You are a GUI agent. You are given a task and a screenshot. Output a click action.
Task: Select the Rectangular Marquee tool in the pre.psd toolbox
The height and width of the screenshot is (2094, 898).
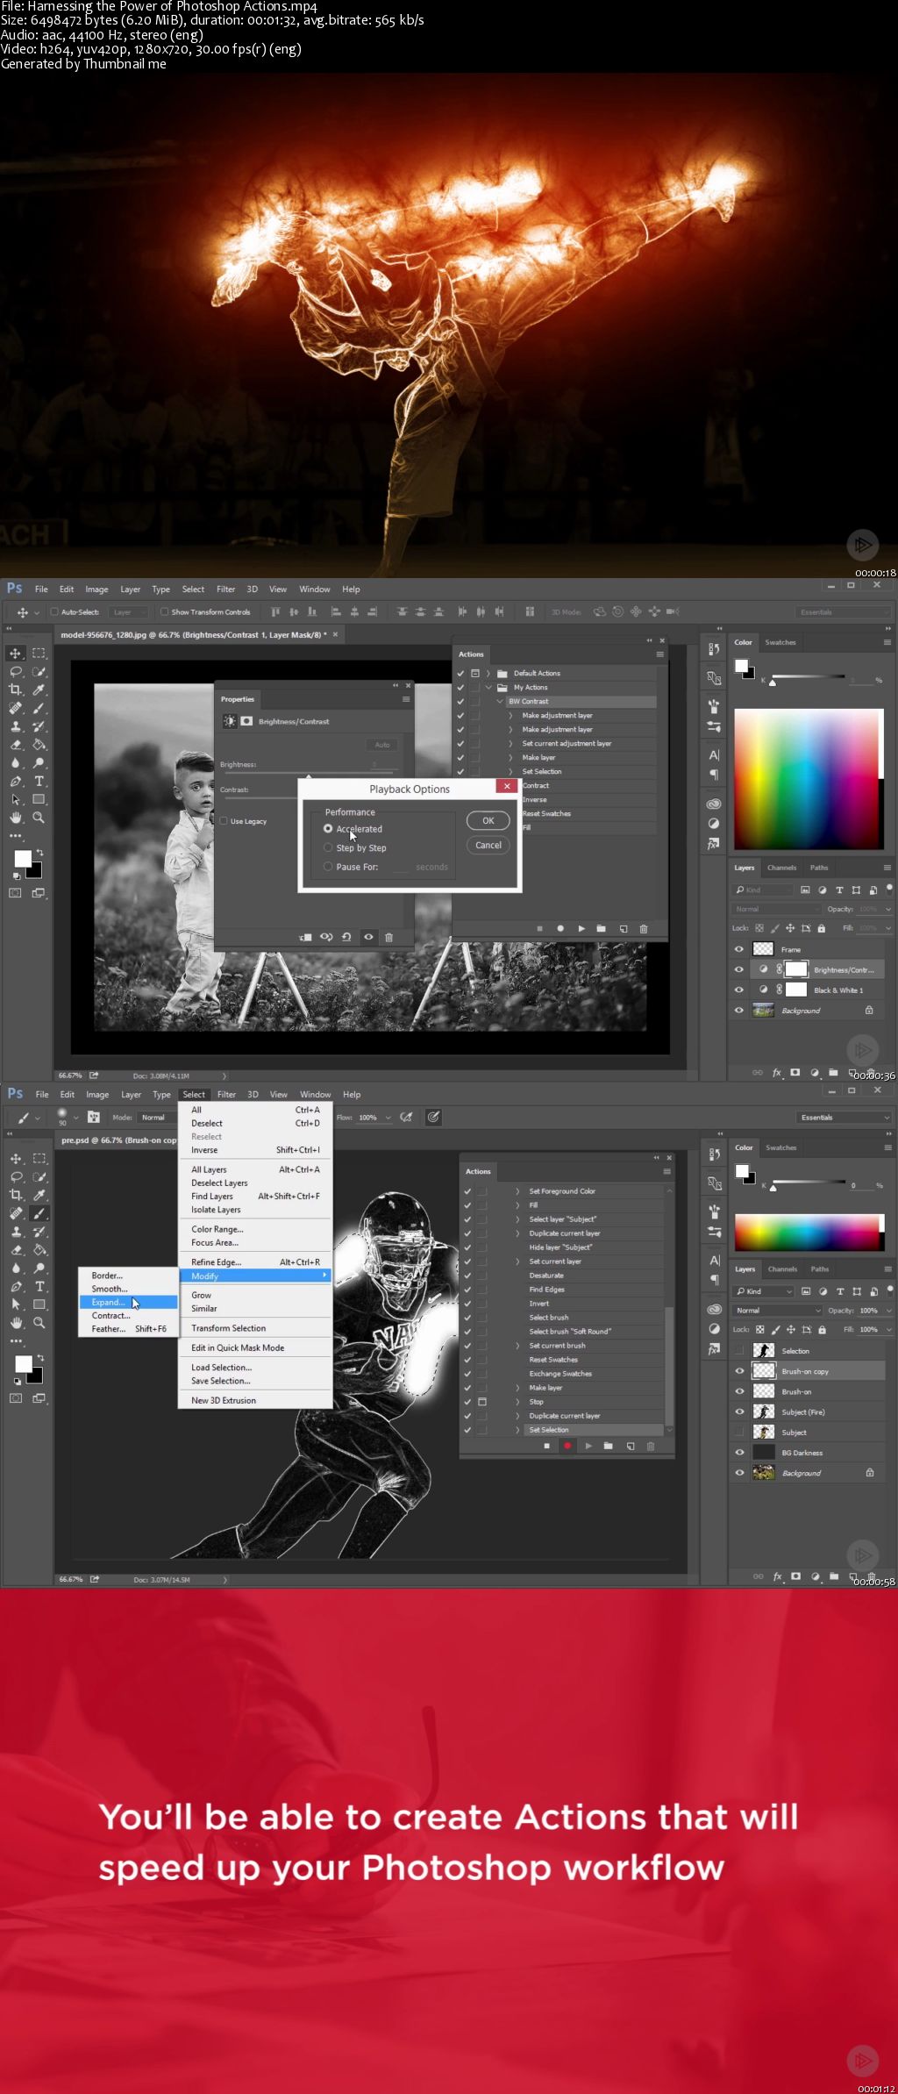click(x=39, y=1158)
